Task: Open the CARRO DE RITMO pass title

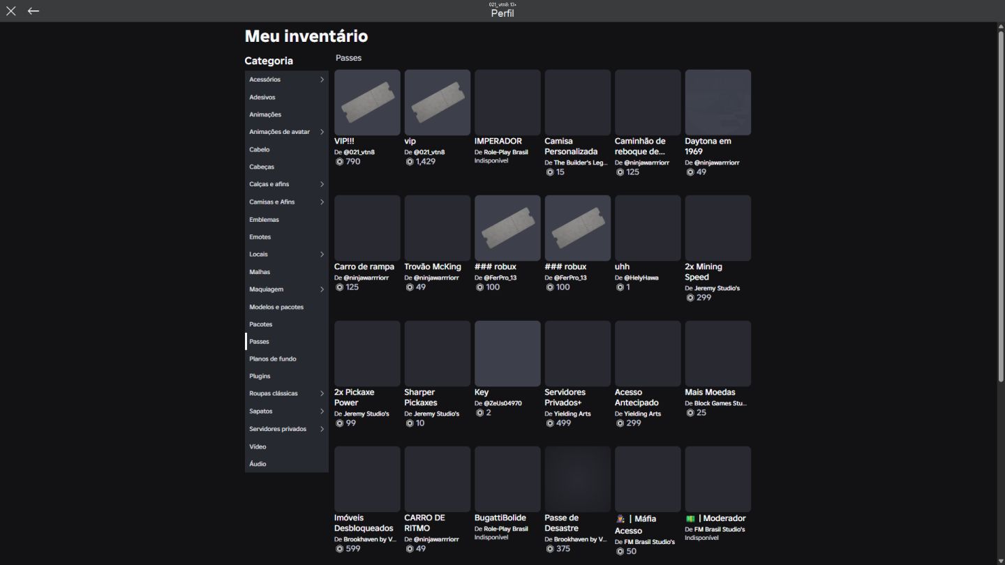Action: point(424,523)
